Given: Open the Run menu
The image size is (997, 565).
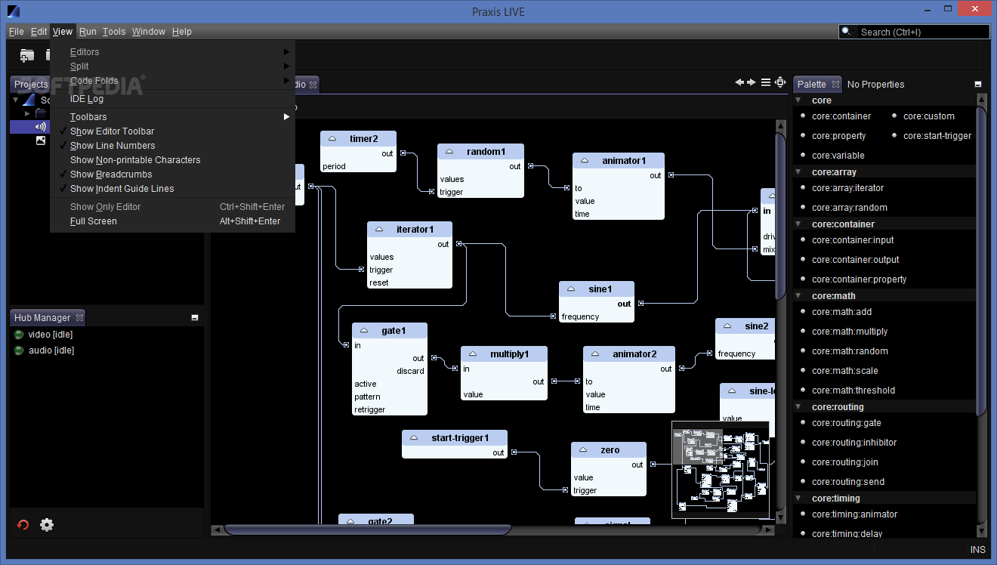Looking at the screenshot, I should (88, 32).
